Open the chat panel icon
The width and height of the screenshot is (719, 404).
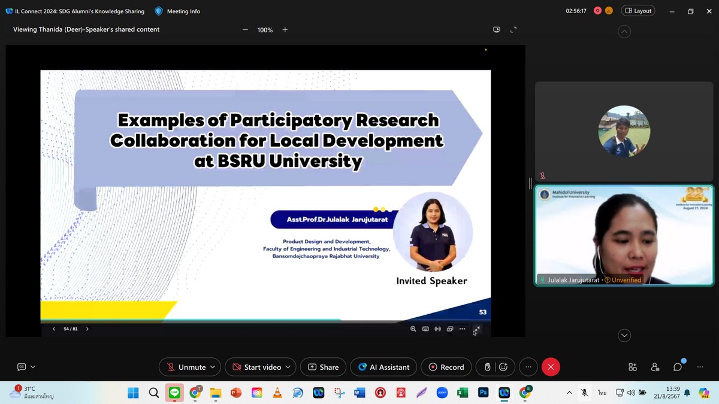click(678, 367)
